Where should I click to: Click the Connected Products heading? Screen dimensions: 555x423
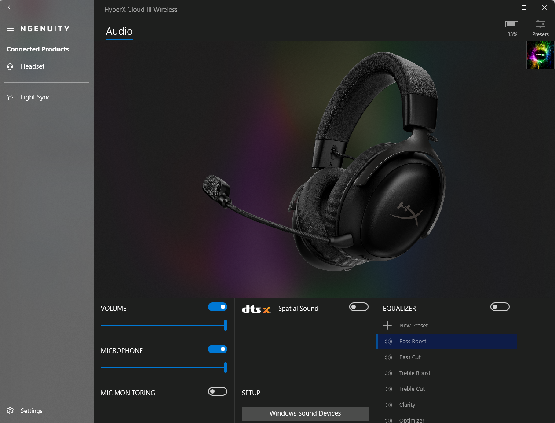38,49
